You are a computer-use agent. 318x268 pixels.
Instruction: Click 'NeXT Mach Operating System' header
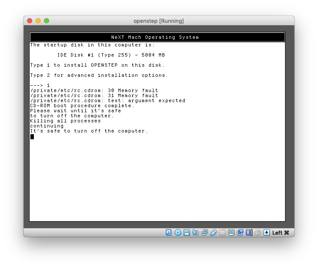click(155, 37)
